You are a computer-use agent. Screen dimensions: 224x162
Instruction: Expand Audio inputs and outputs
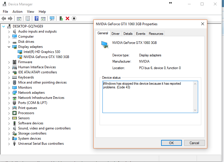9,32
